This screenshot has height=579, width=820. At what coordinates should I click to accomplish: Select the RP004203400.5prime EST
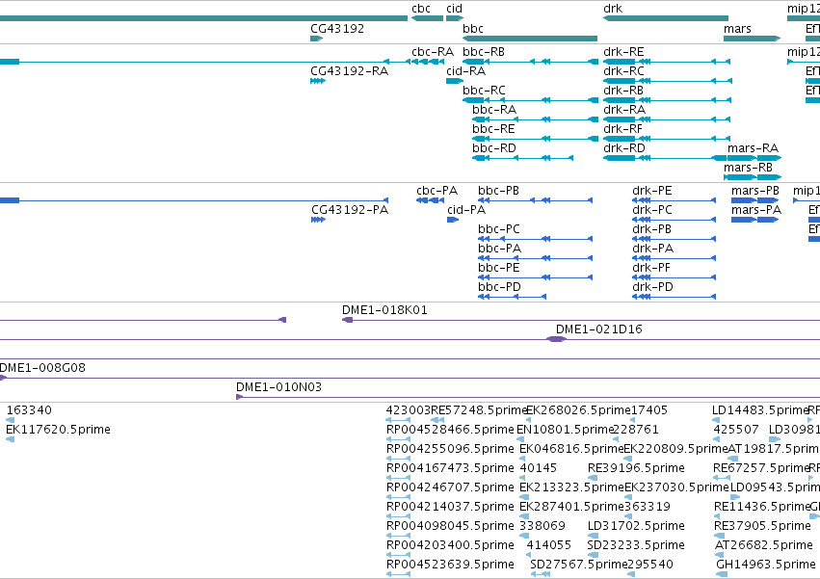(398, 555)
